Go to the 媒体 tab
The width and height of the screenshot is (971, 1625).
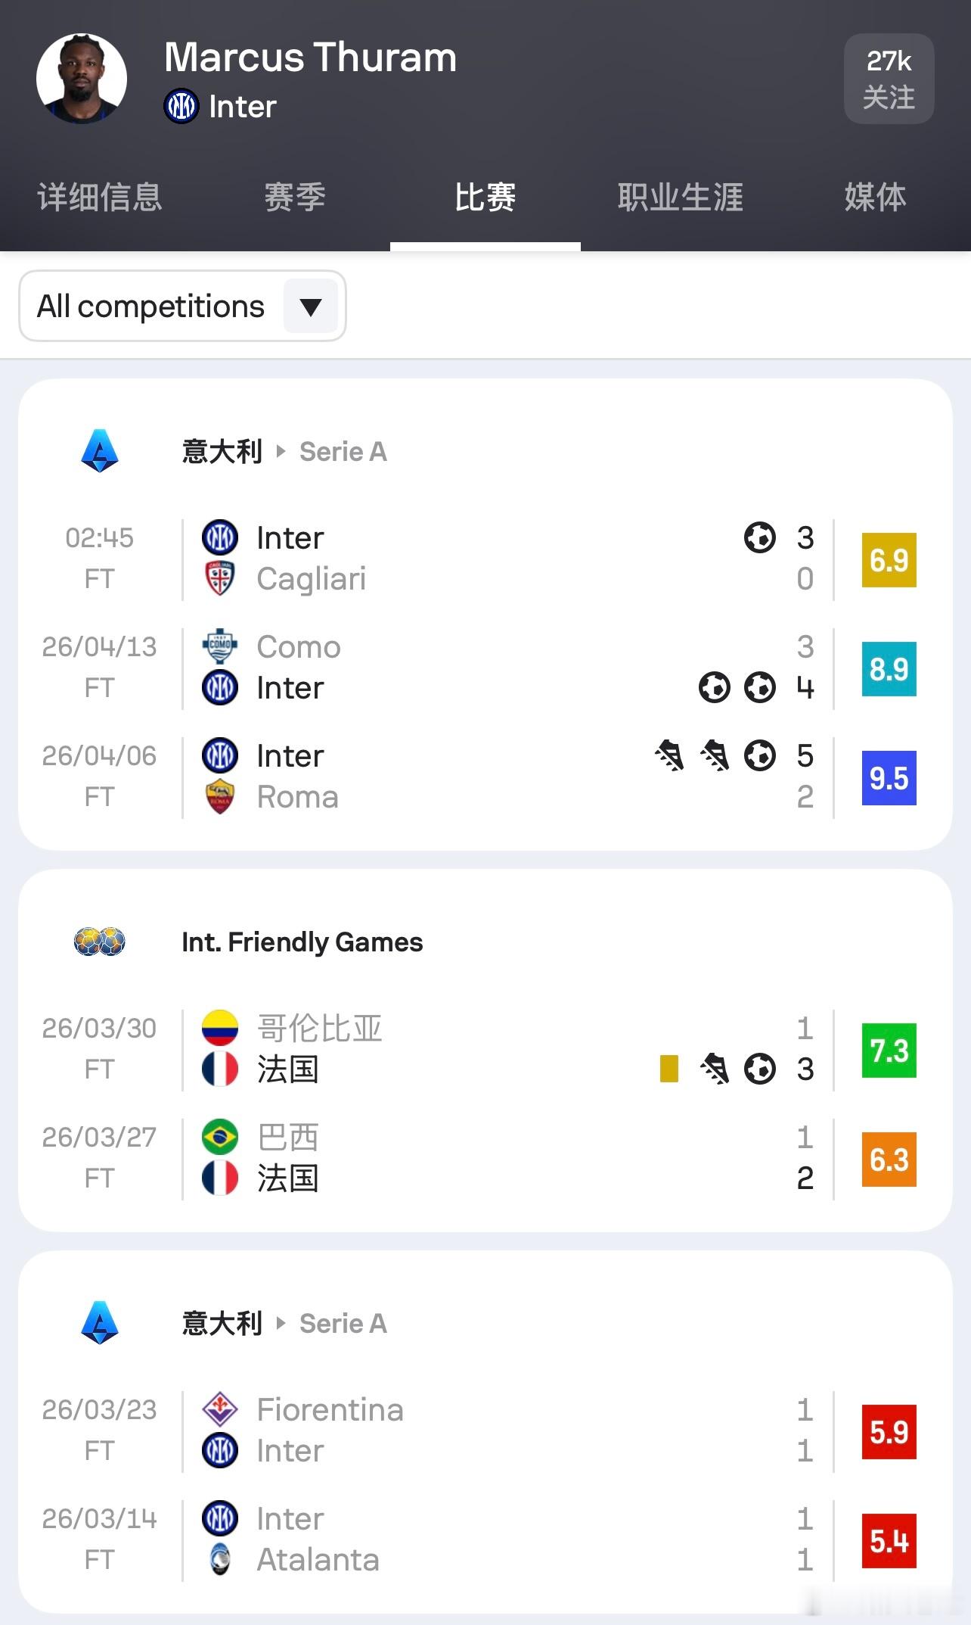click(875, 198)
